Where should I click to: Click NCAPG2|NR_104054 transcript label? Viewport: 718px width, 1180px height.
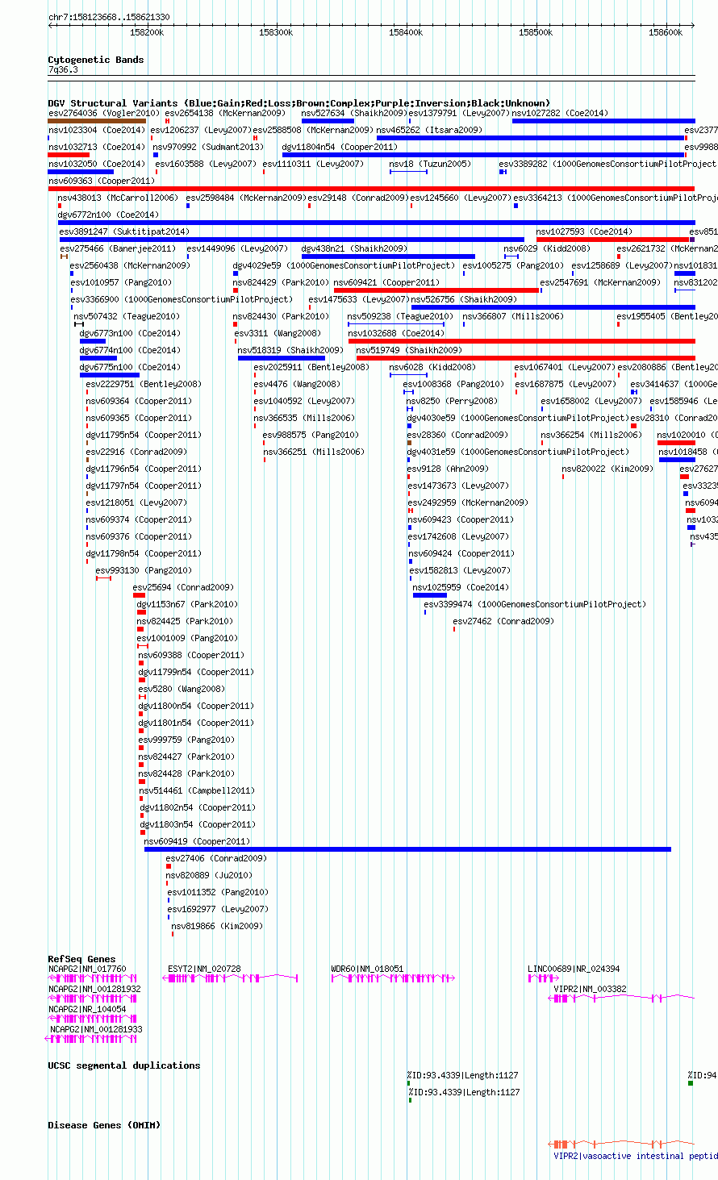click(x=87, y=1009)
